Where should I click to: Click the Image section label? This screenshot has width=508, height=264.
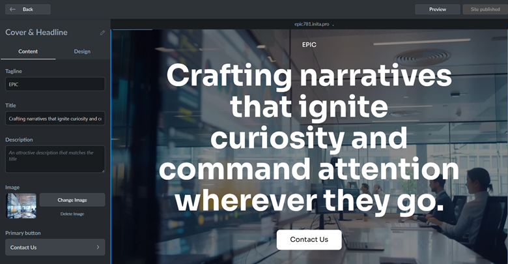(12, 188)
